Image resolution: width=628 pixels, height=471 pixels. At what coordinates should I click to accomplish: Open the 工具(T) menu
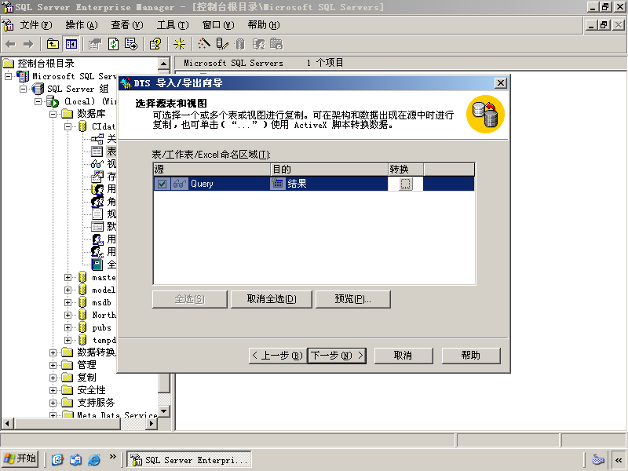click(173, 25)
